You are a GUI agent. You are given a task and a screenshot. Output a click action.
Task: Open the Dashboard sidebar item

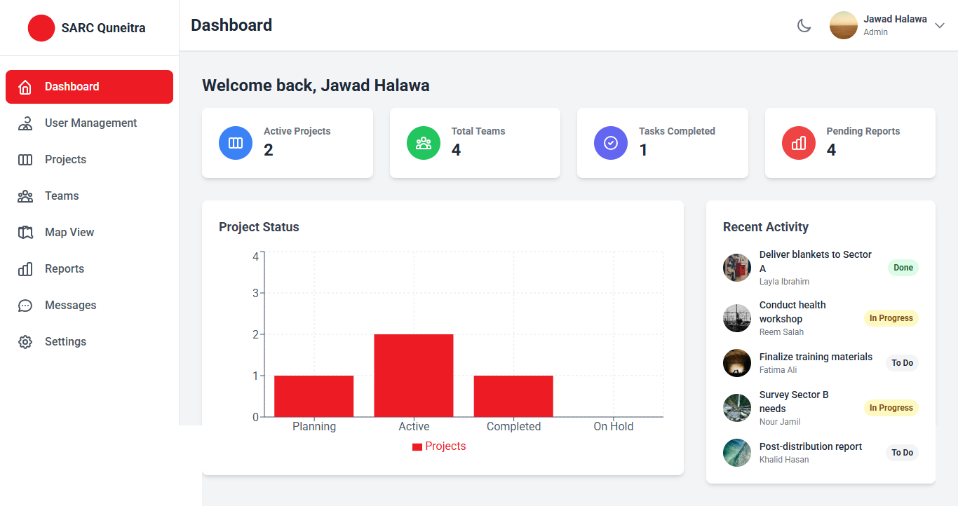89,87
